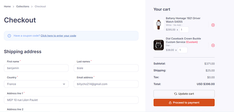This screenshot has height=112, width=234.
Task: Open the Dial Caseback custom service thumbnail
Action: click(x=158, y=45)
